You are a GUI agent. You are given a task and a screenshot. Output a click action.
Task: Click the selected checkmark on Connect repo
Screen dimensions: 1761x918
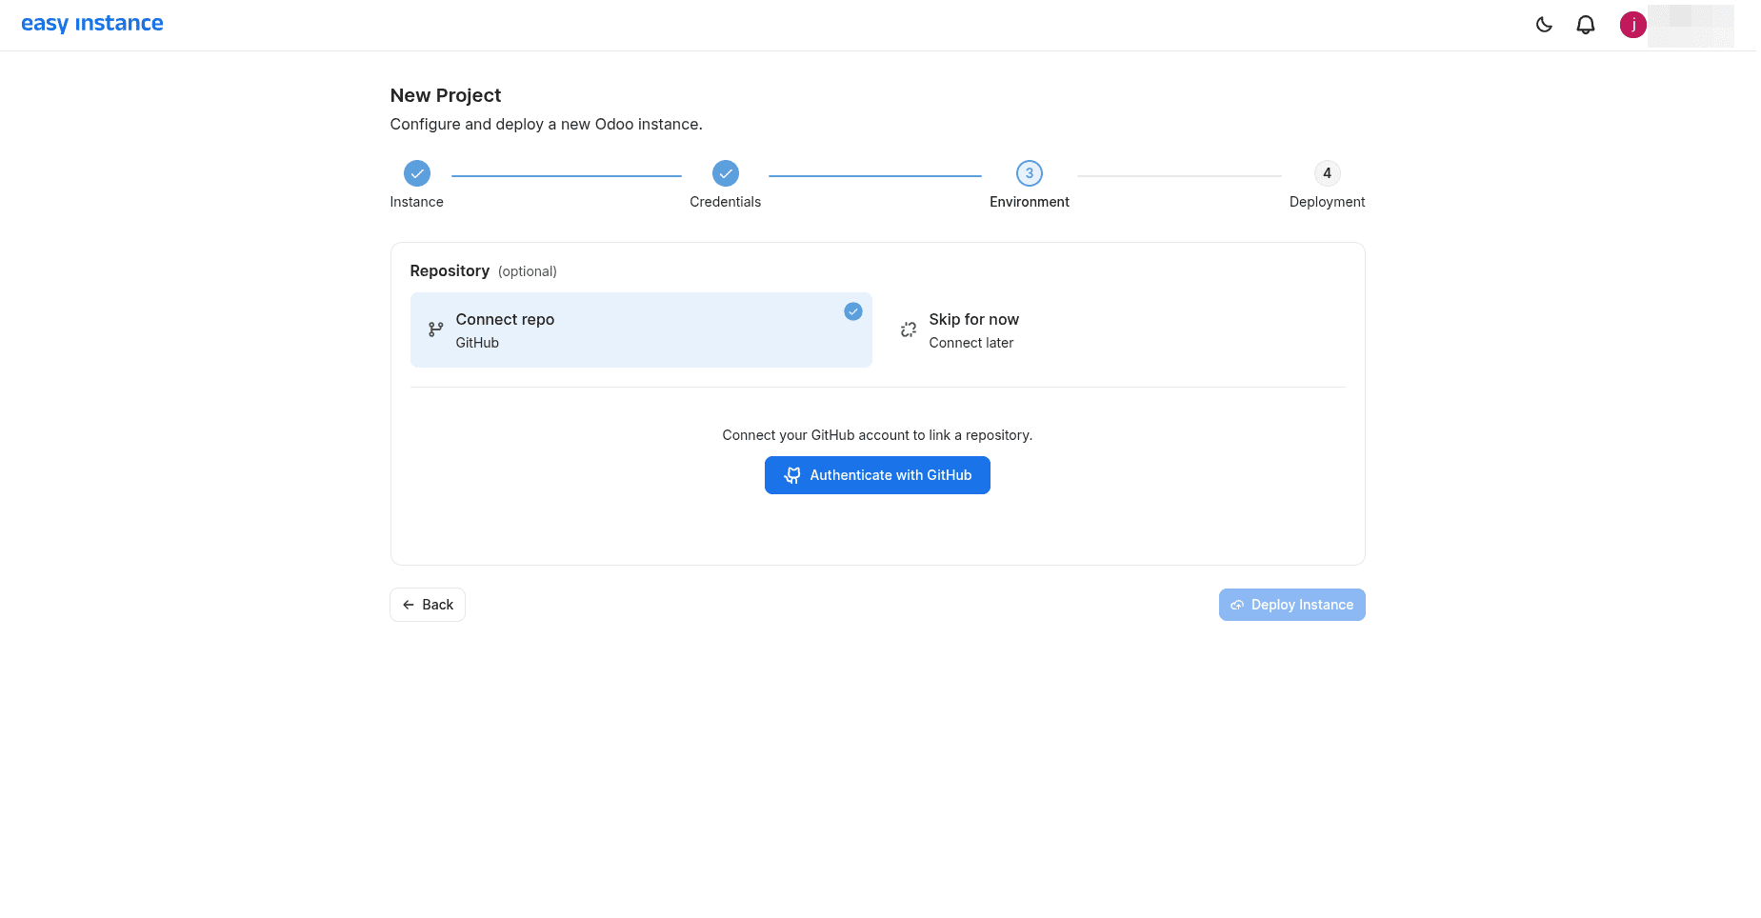click(x=853, y=311)
